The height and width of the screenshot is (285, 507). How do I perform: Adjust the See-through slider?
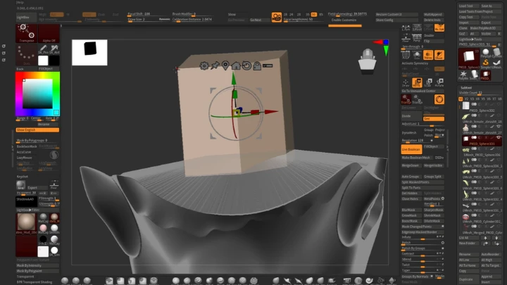[423, 47]
